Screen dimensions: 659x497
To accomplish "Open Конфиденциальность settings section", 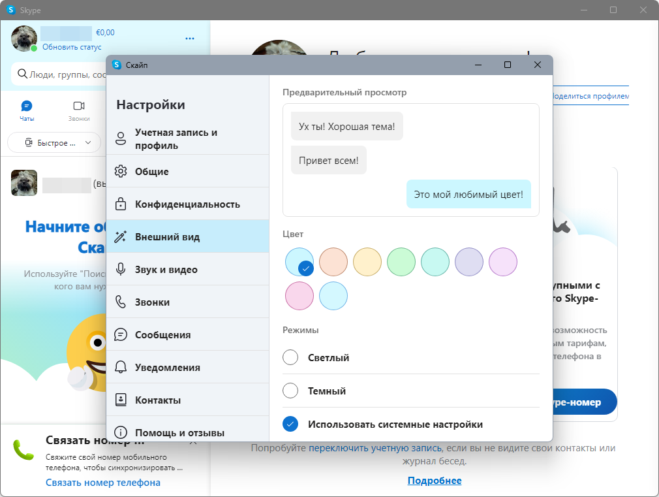I will coord(187,204).
